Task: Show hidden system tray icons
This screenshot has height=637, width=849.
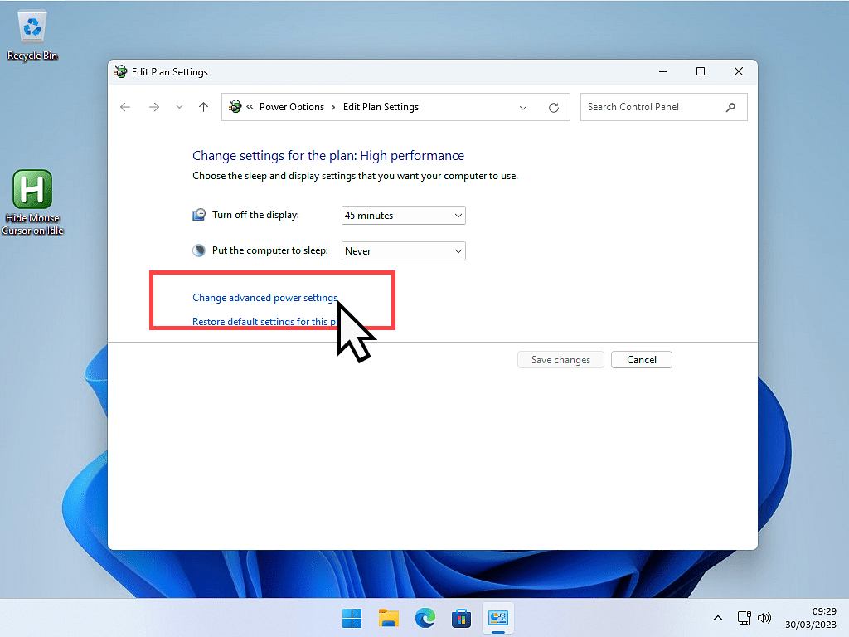Action: (x=718, y=618)
